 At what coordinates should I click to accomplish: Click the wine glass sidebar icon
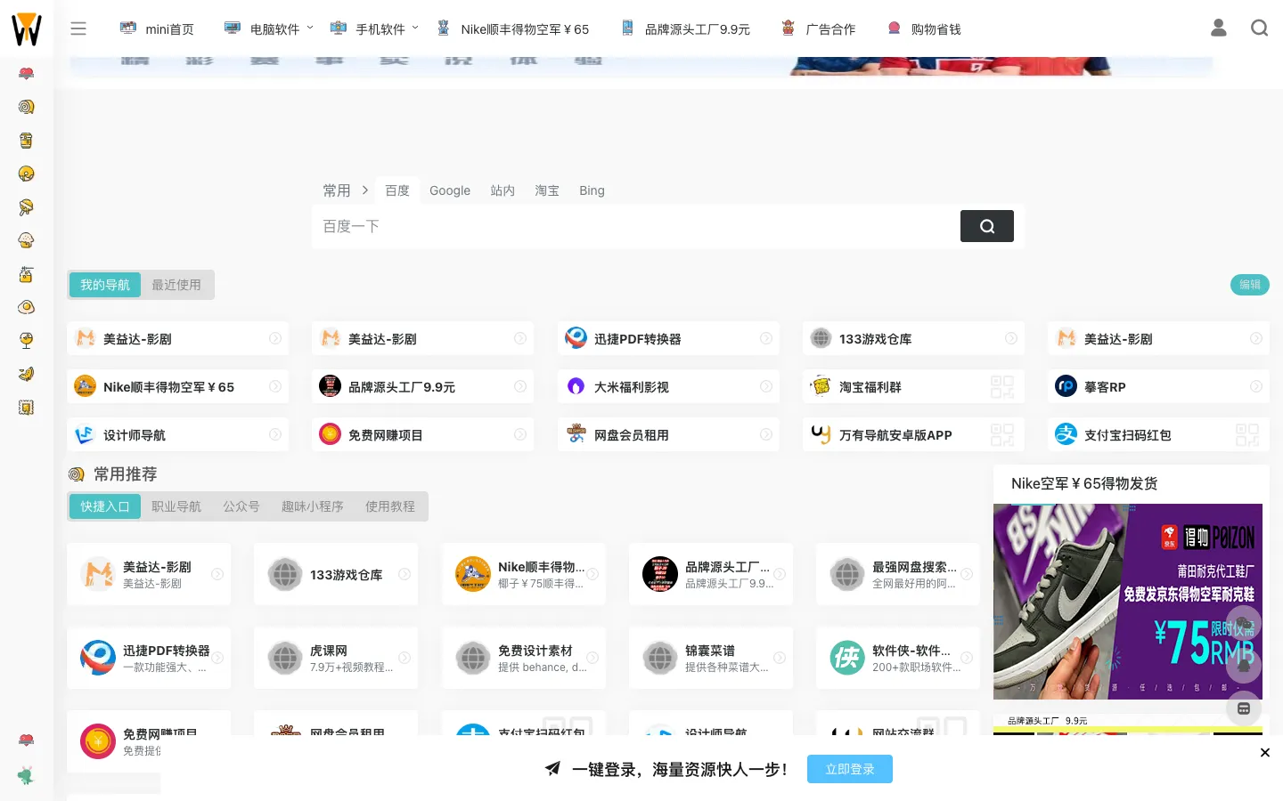pos(27,340)
